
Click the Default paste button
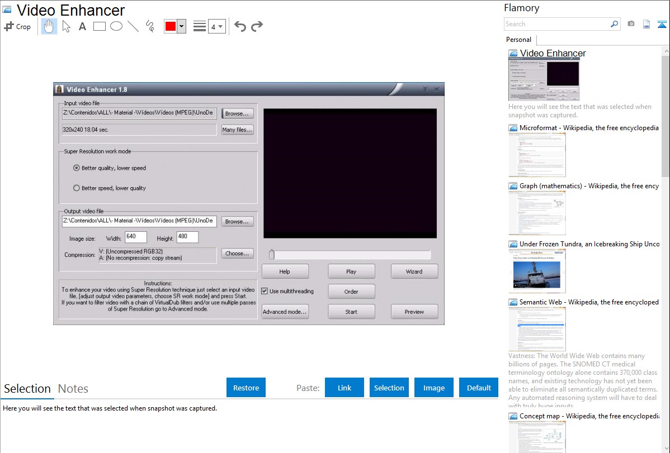479,388
